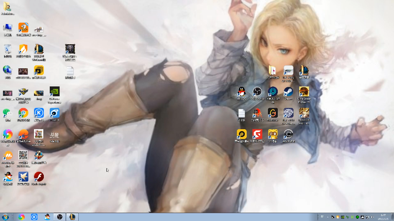The height and width of the screenshot is (221, 394).
Task: Open the pinwheel browser in taskbar
Action: click(22, 217)
